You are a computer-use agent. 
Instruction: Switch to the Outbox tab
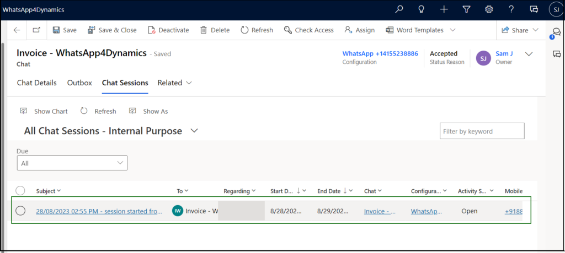[x=79, y=82]
